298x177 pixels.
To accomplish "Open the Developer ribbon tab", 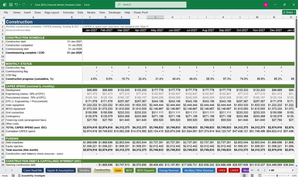I will point(115,12).
